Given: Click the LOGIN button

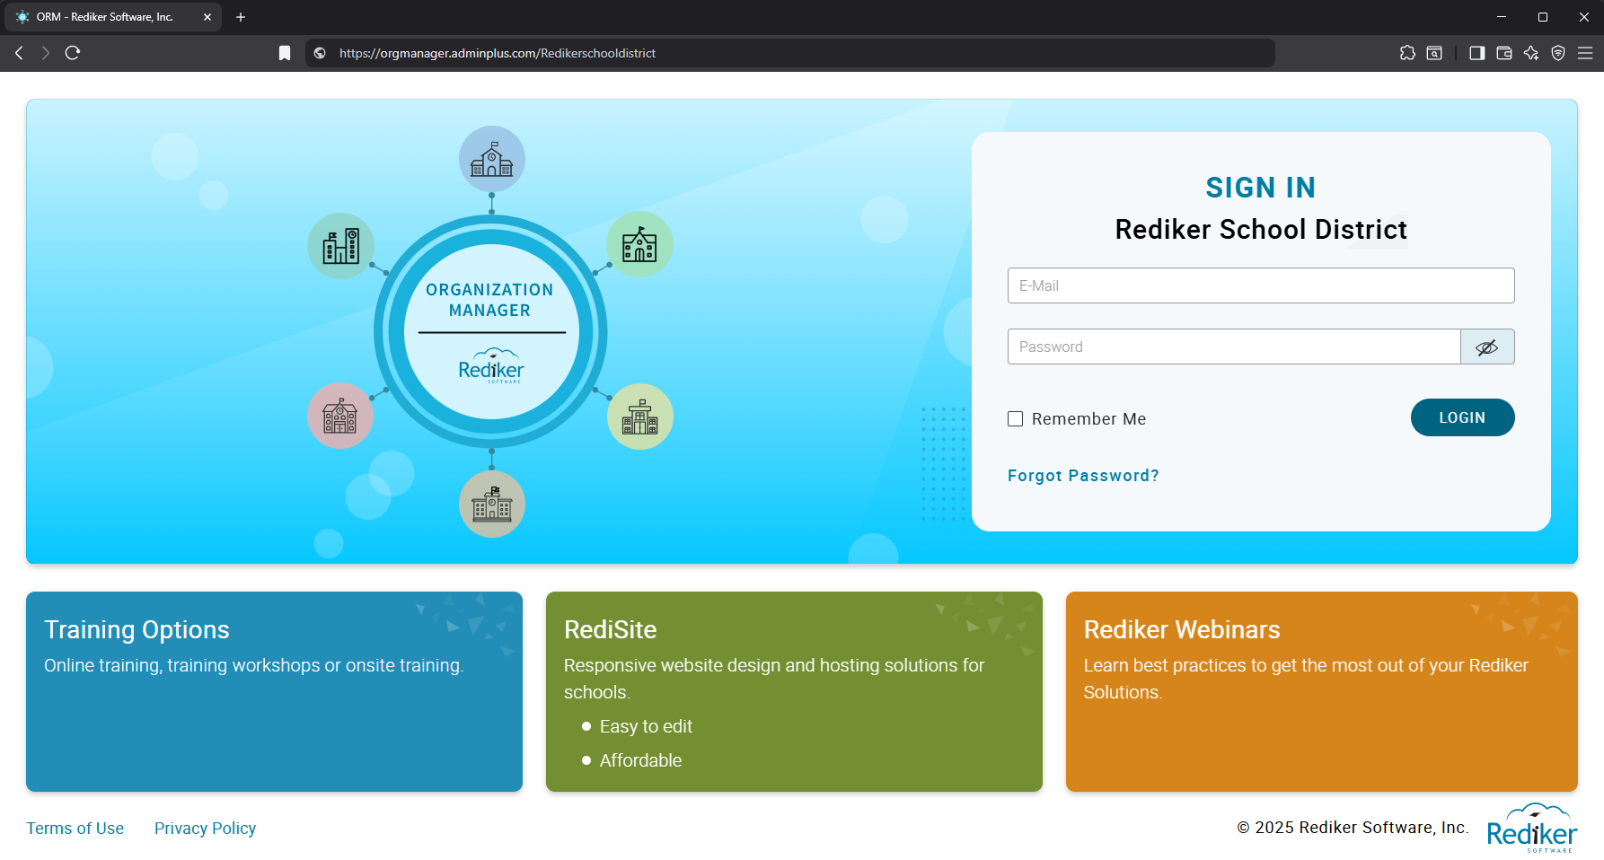Looking at the screenshot, I should click(x=1462, y=417).
